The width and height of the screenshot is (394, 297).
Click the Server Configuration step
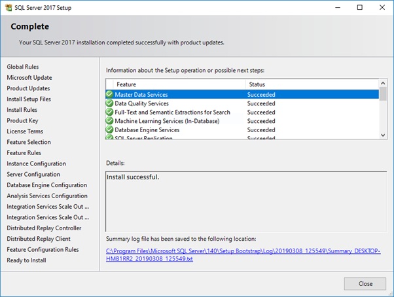click(x=33, y=174)
